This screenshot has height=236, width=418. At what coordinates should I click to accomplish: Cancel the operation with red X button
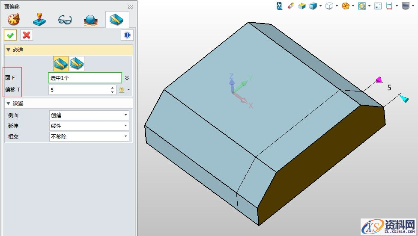point(27,35)
